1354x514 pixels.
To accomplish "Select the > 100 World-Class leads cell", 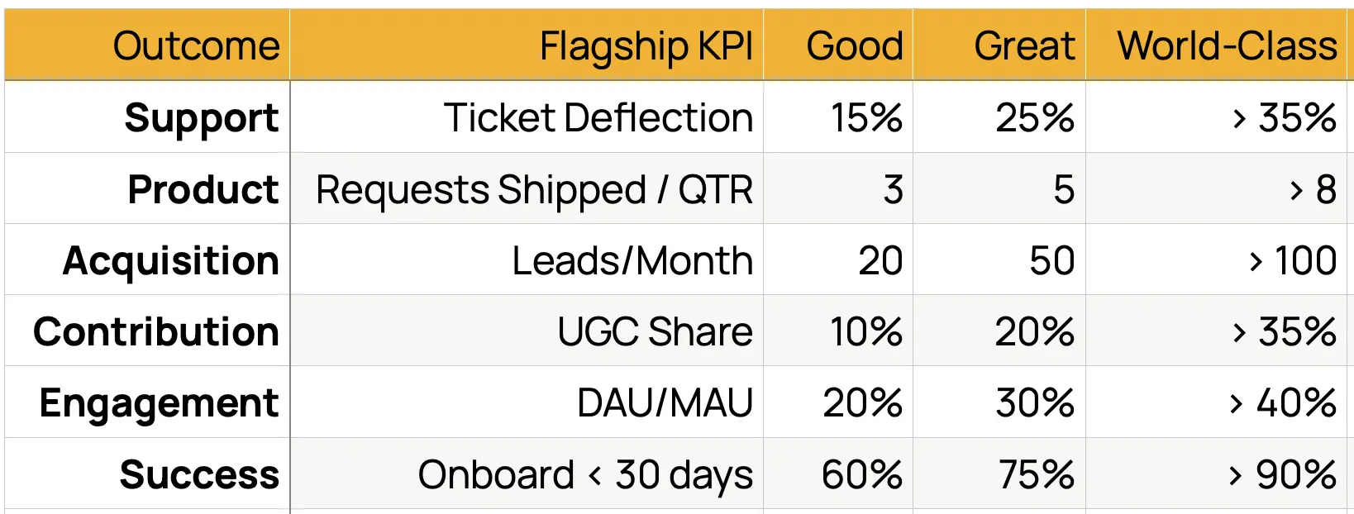I will click(1216, 259).
